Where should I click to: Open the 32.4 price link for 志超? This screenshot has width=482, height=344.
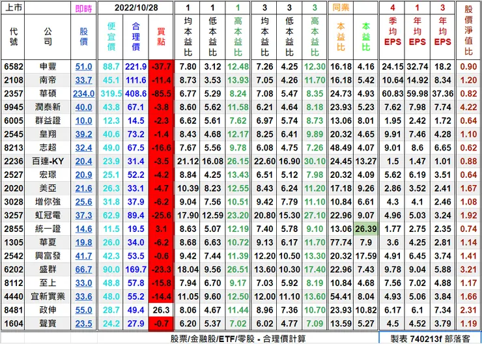coord(83,148)
